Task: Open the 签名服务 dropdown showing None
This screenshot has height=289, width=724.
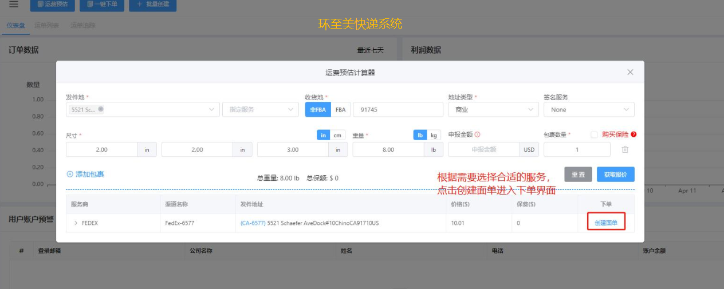Action: (588, 109)
